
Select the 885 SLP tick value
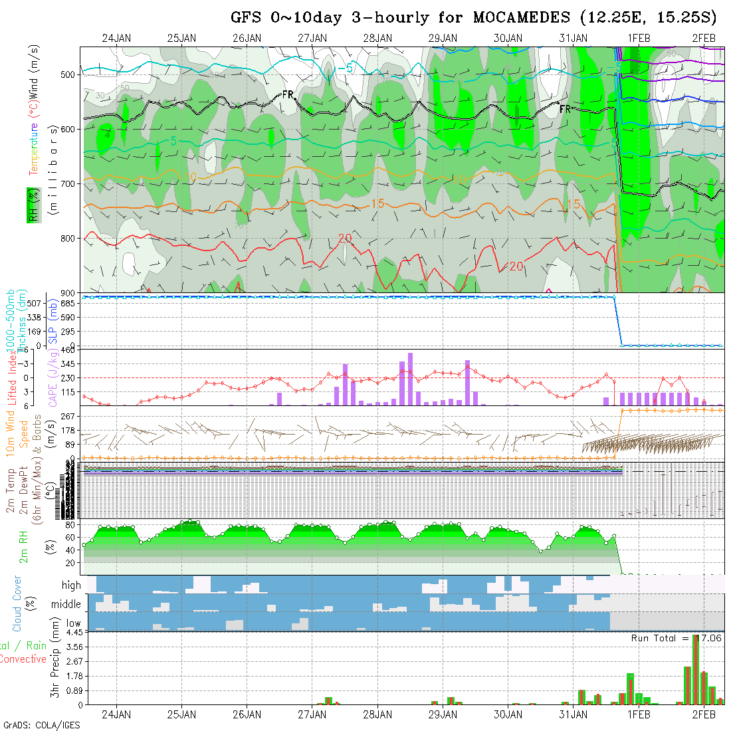click(68, 304)
